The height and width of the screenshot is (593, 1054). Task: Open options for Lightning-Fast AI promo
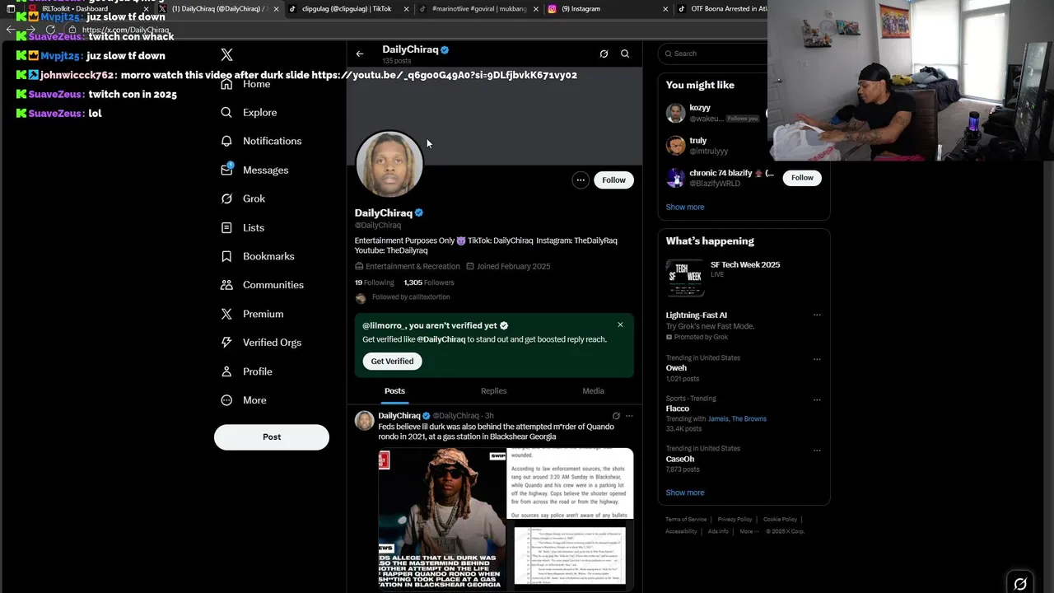[817, 315]
